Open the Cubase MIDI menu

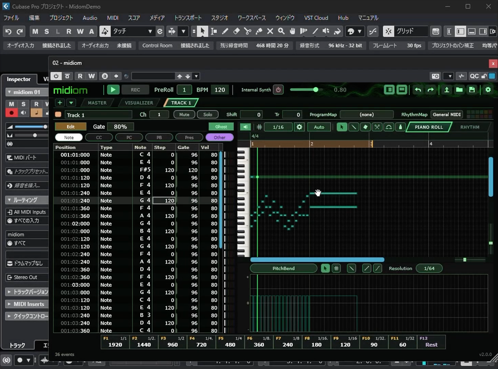(113, 18)
